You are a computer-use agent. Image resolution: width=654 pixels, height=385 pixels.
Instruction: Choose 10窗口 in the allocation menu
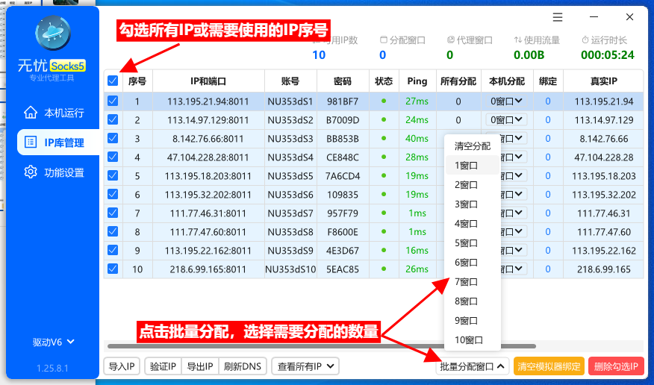[472, 339]
